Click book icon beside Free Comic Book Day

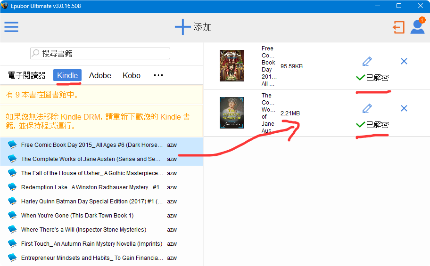[12, 145]
